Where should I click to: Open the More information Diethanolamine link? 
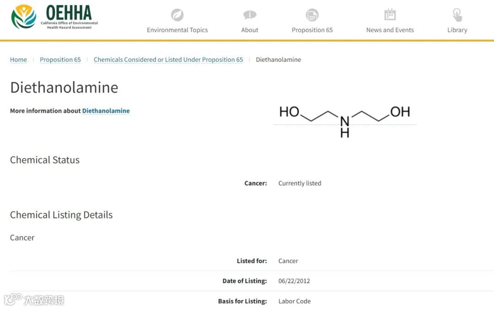pos(106,111)
